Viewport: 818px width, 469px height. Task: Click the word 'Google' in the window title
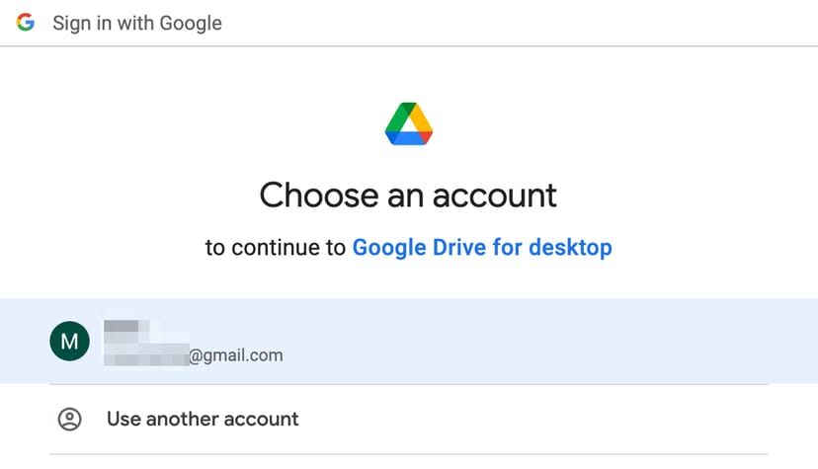pyautogui.click(x=193, y=23)
